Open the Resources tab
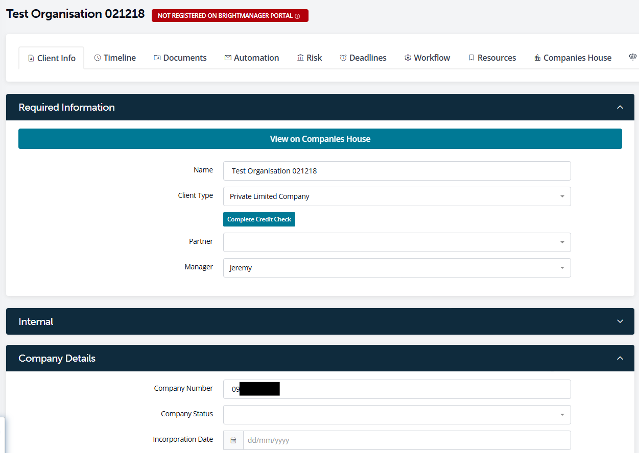639x453 pixels. (492, 58)
